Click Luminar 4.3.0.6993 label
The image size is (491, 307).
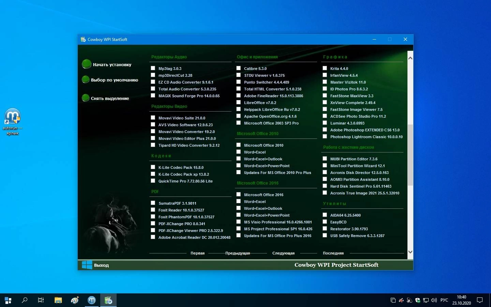point(347,123)
